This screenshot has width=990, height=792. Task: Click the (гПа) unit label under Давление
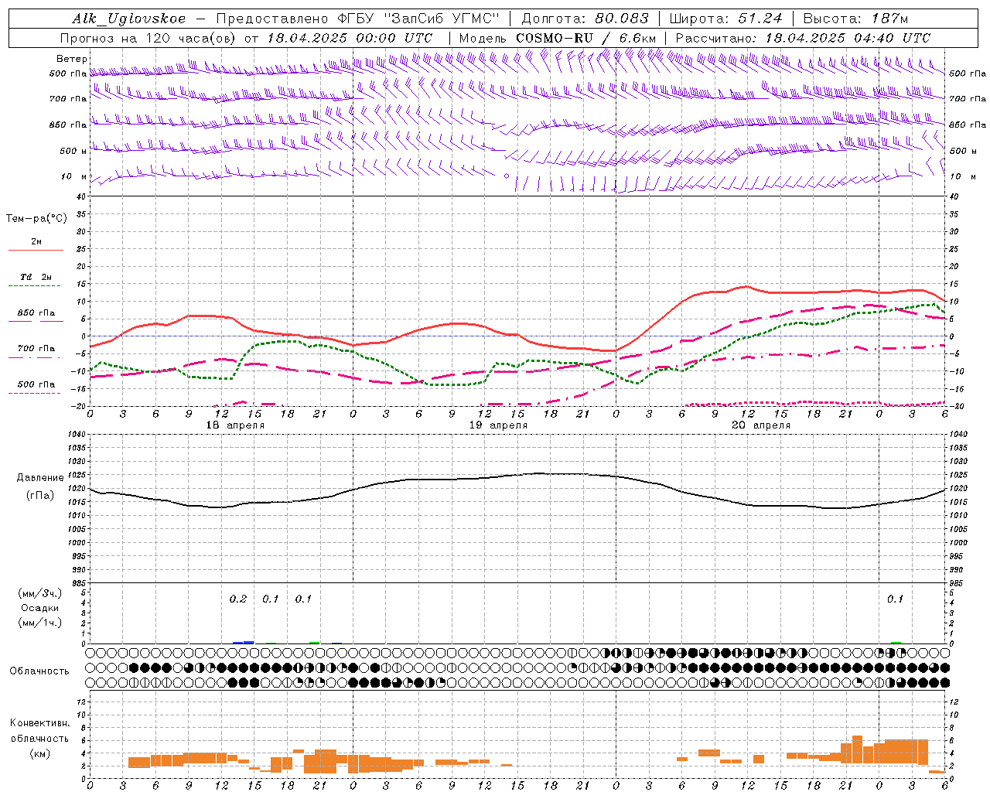point(39,495)
